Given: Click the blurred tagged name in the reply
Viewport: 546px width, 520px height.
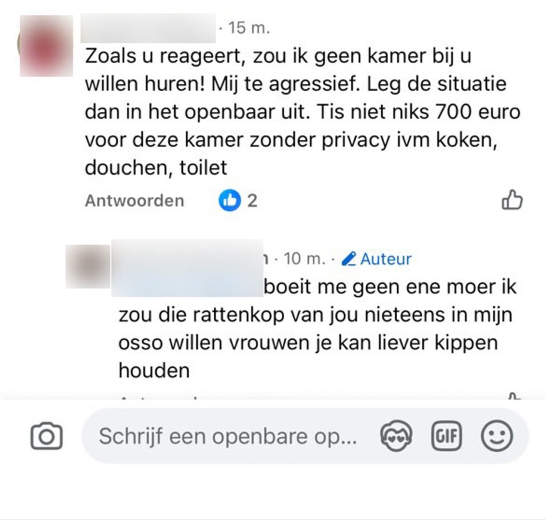Looking at the screenshot, I should [187, 287].
